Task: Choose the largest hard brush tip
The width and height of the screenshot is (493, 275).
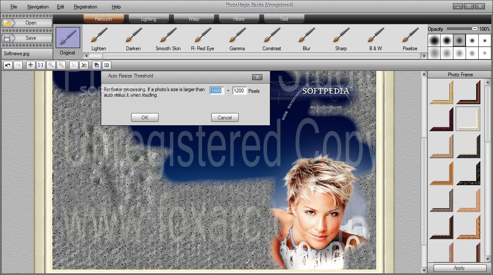Action: pyautogui.click(x=434, y=40)
